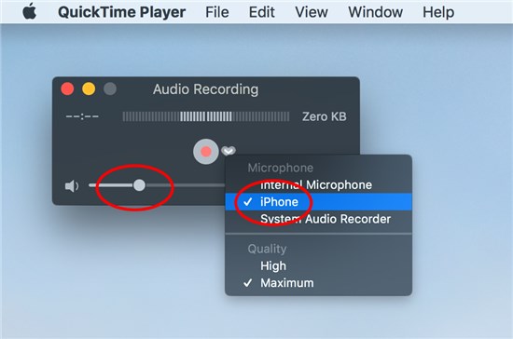Select Internal Microphone as input
This screenshot has width=513, height=339.
318,184
